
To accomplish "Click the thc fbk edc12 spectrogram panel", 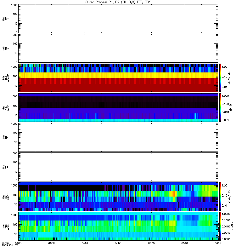I will [x=118, y=196].
